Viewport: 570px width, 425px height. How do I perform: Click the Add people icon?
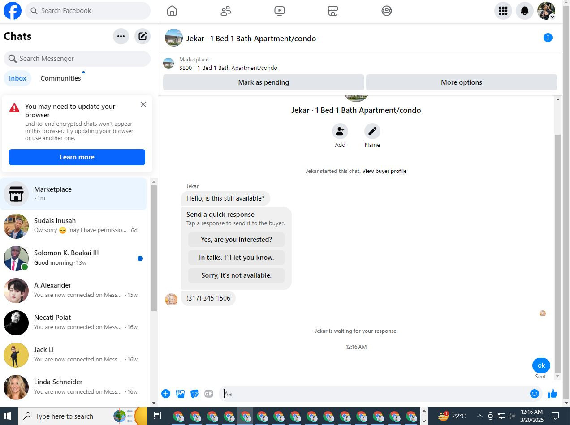coord(340,131)
